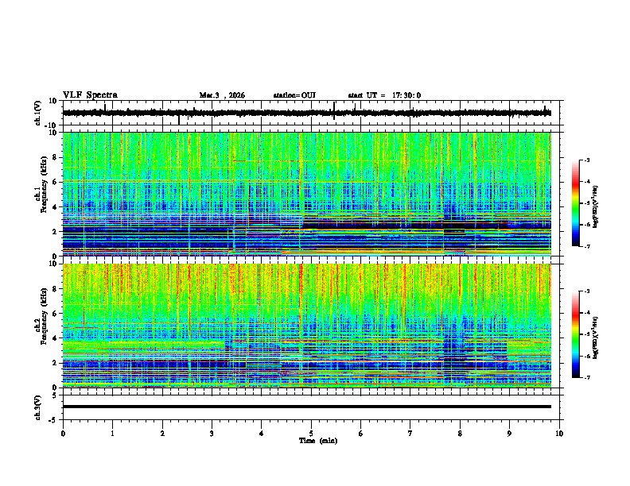Click the "5" tick on ch.3(V) axis
The height and width of the screenshot is (486, 630).
click(x=55, y=395)
